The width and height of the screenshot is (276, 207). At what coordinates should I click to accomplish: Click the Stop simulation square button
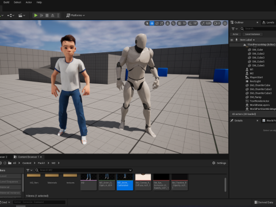click(x=47, y=16)
